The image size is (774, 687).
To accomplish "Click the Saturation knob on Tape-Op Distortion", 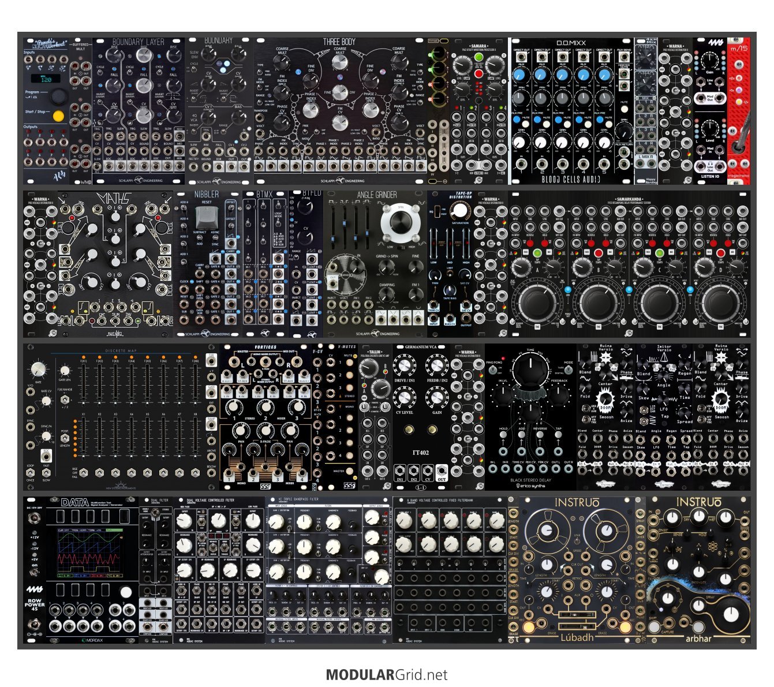I will [x=460, y=211].
